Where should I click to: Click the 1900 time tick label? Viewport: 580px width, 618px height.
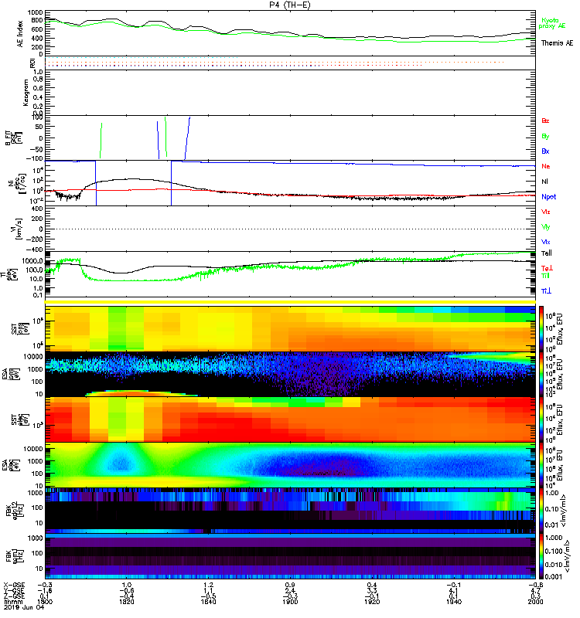pyautogui.click(x=290, y=602)
